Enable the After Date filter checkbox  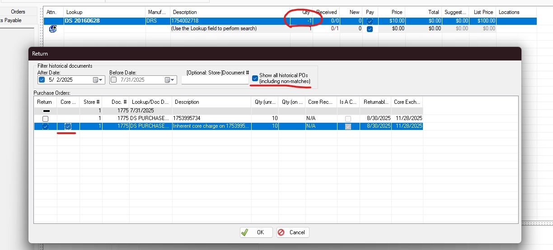pos(42,80)
